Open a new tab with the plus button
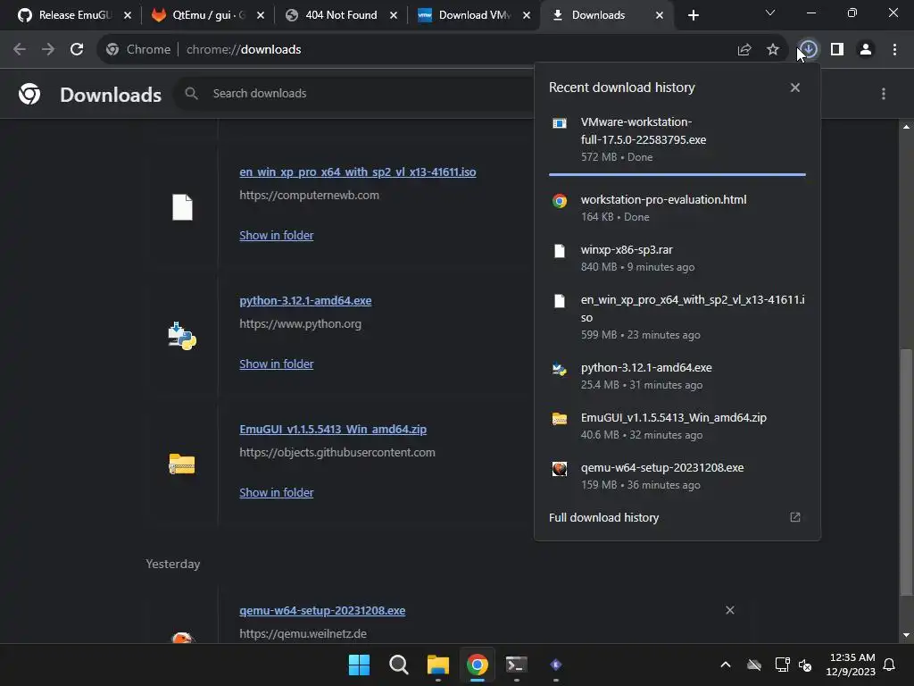The height and width of the screenshot is (686, 914). pyautogui.click(x=693, y=15)
